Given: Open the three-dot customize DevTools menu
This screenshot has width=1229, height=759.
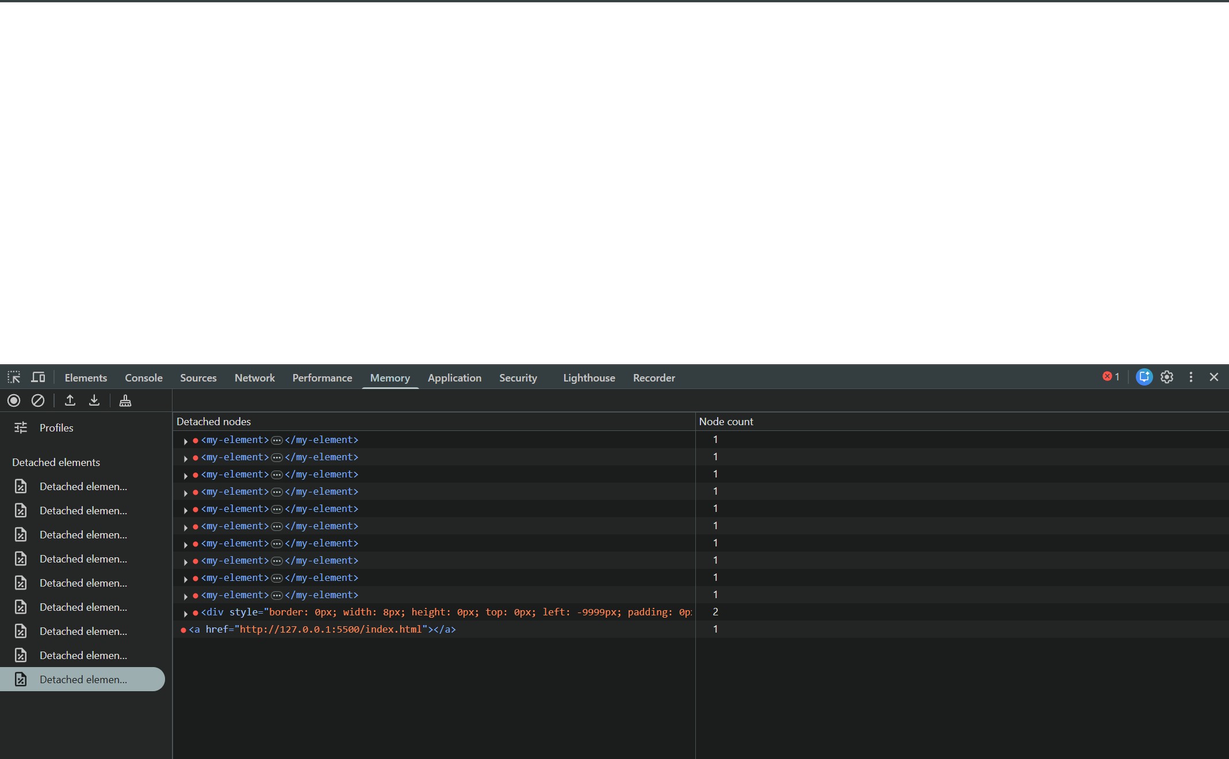Looking at the screenshot, I should pyautogui.click(x=1191, y=377).
